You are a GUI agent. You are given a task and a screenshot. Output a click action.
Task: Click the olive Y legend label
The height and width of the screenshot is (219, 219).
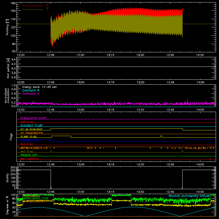point(47,8)
